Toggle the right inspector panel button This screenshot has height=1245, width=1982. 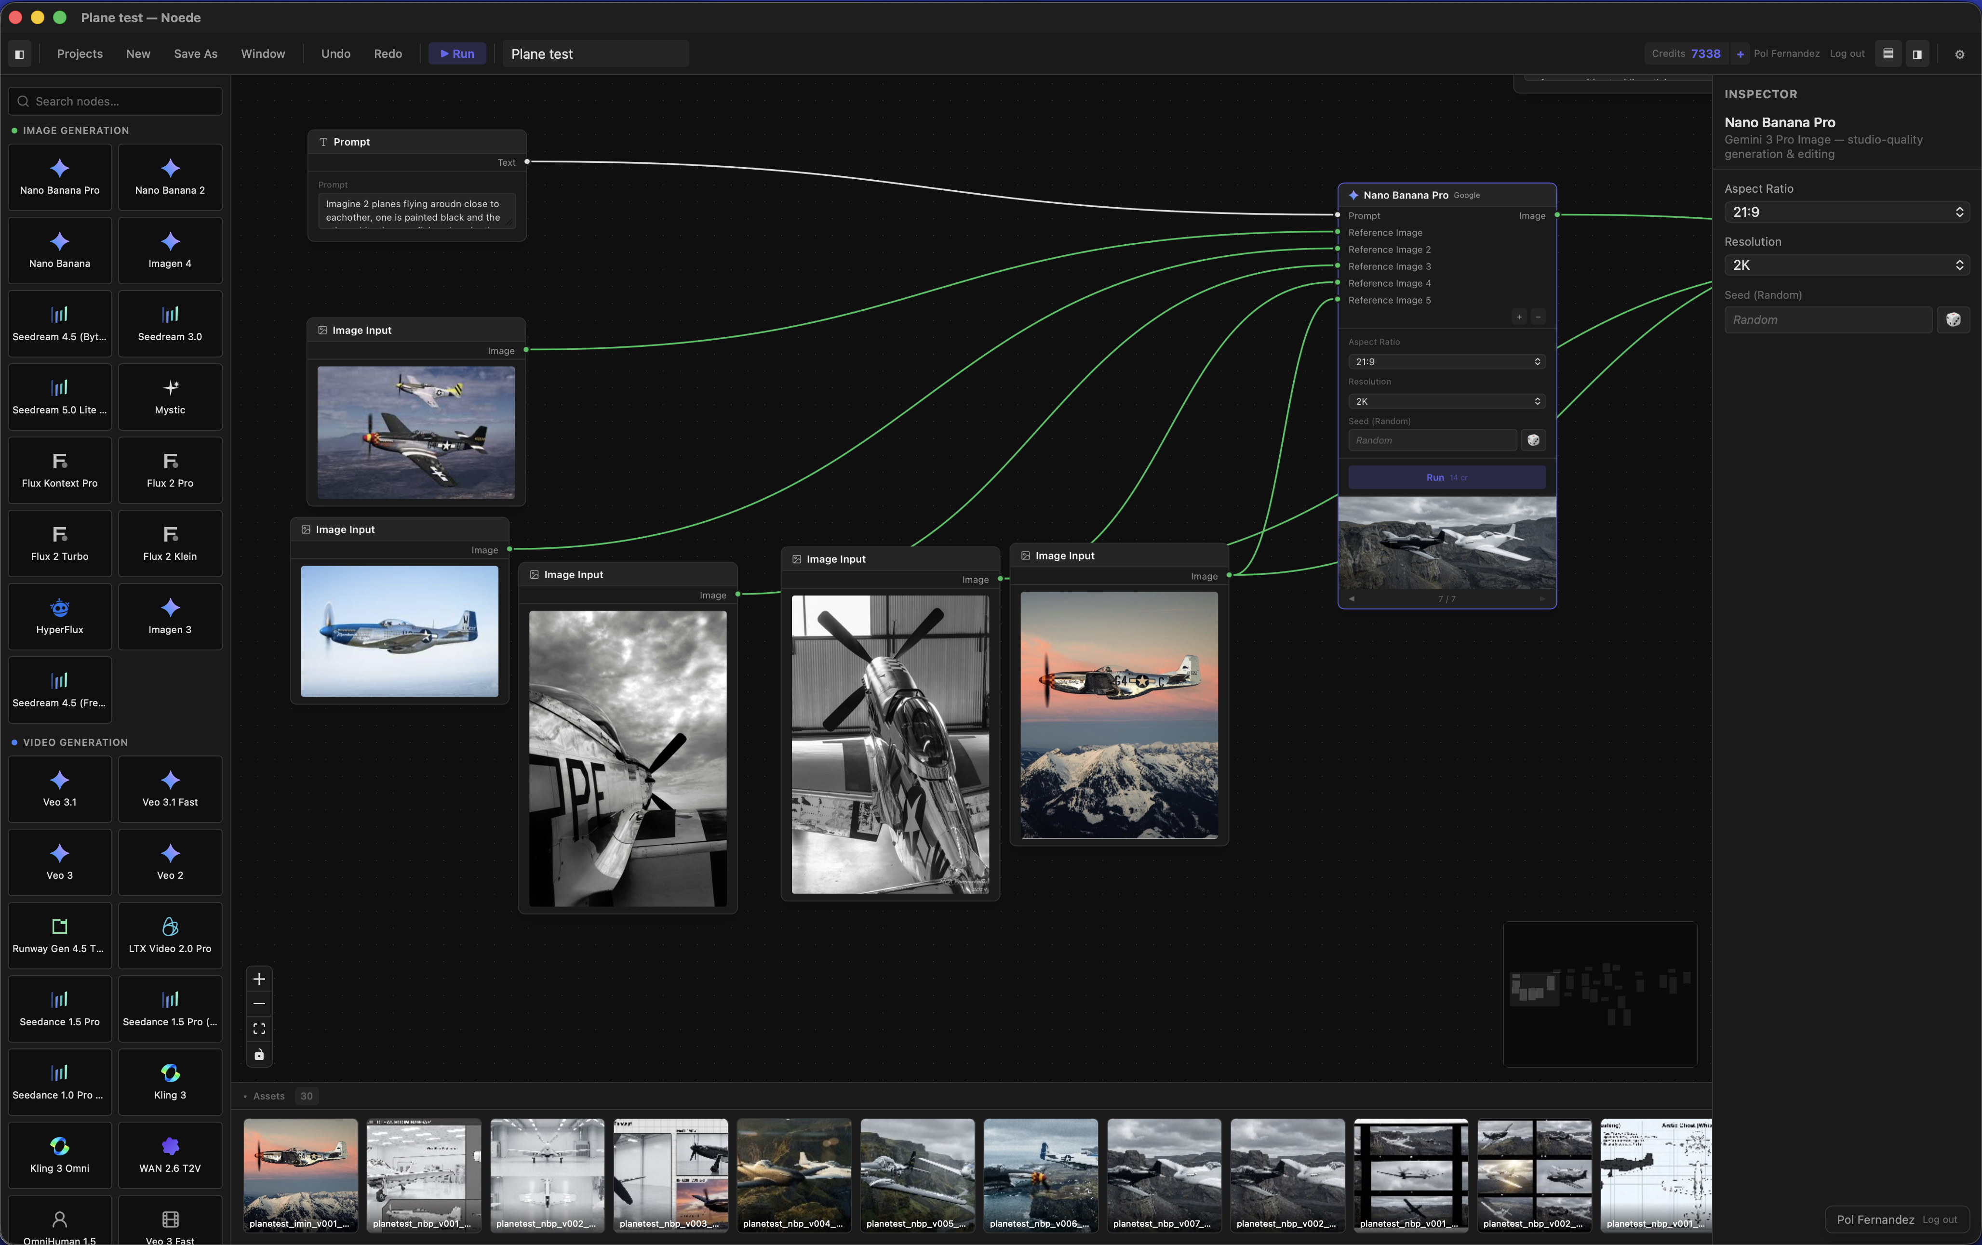[x=1917, y=54]
